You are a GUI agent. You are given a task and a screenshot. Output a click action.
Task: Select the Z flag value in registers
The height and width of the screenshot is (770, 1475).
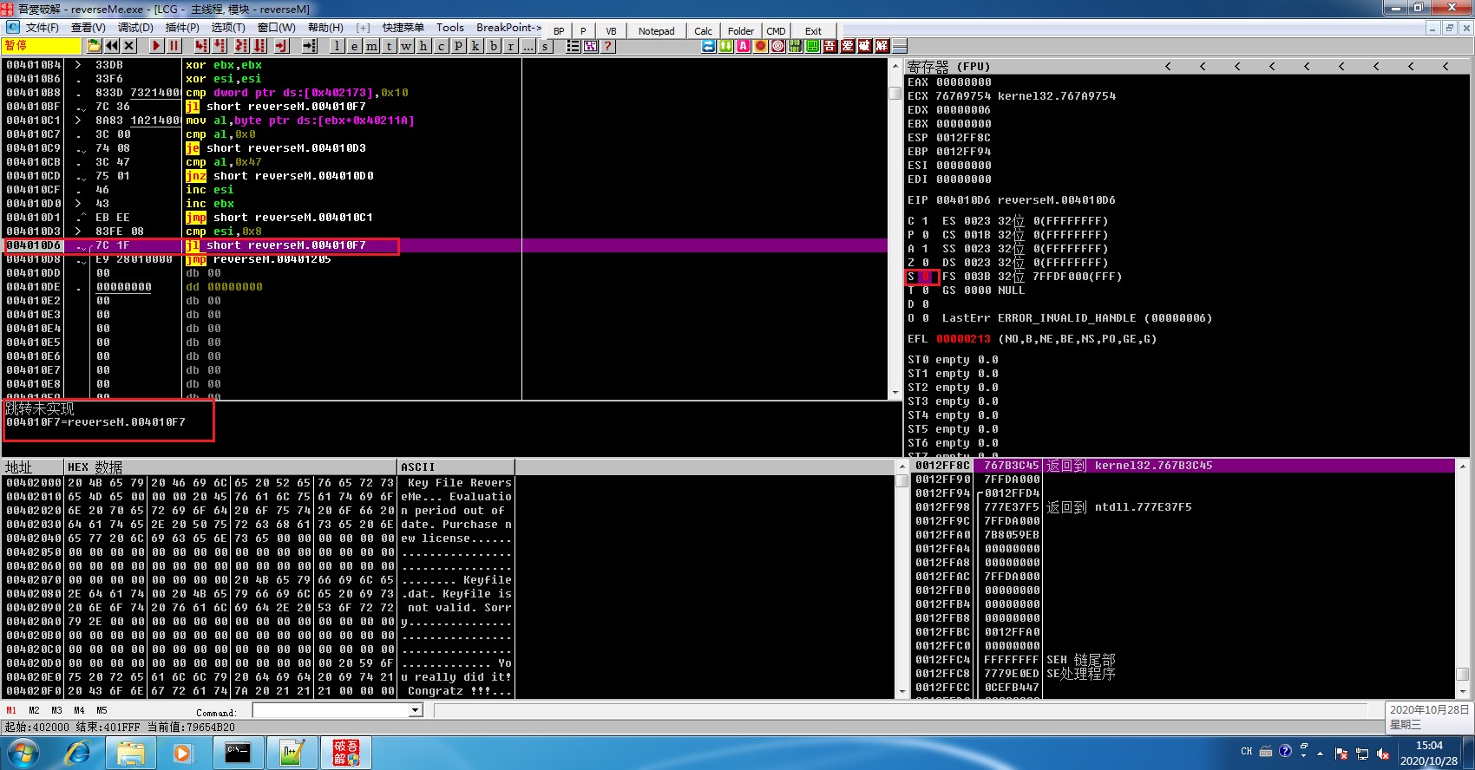pyautogui.click(x=925, y=263)
